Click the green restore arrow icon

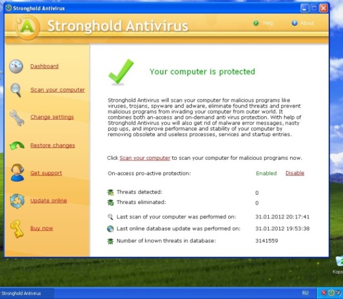point(17,145)
